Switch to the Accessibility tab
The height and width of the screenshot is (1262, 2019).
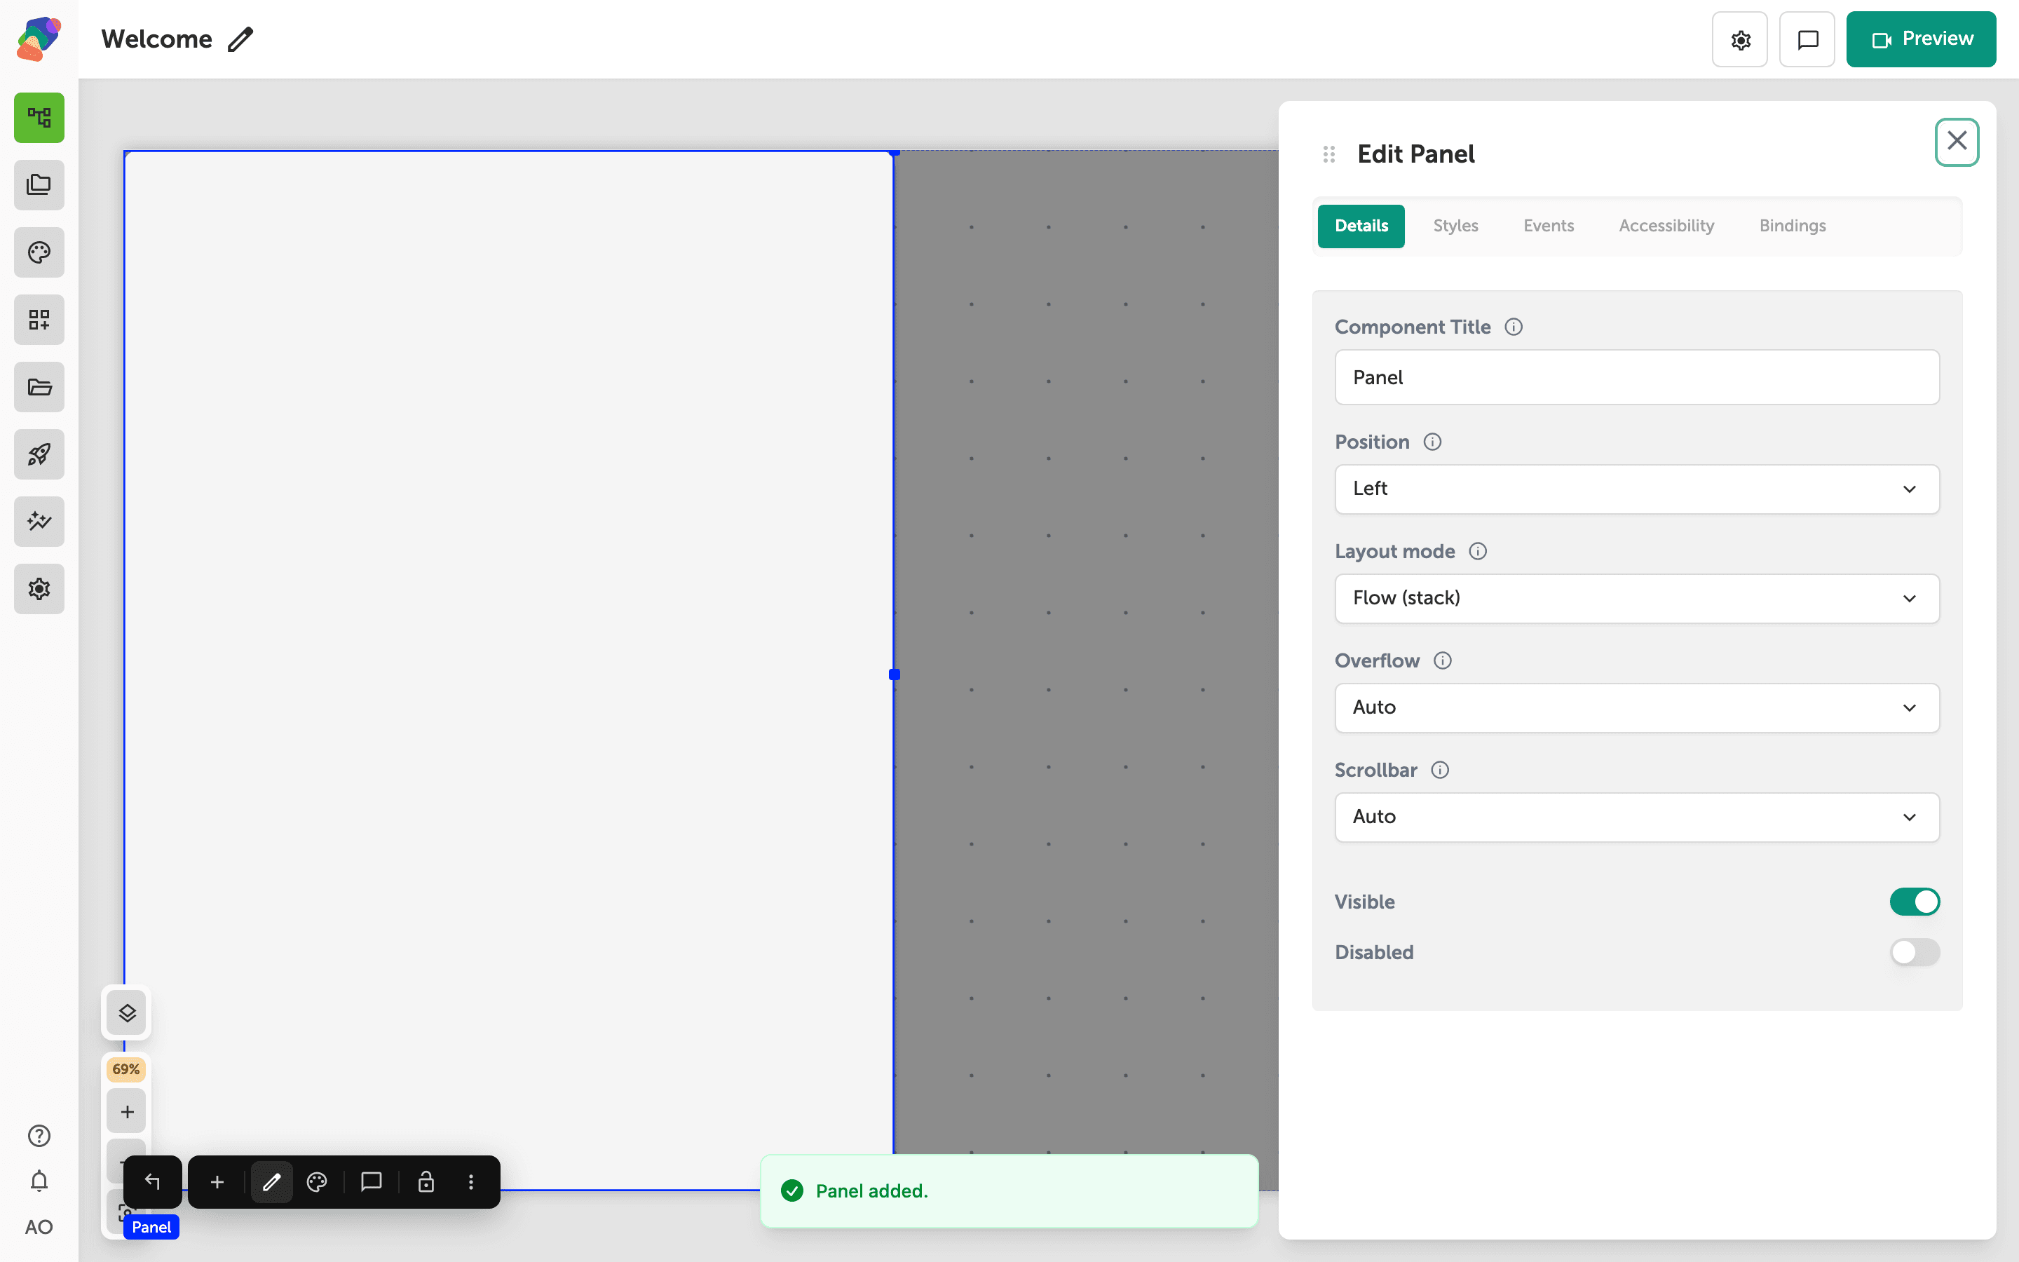pyautogui.click(x=1666, y=226)
